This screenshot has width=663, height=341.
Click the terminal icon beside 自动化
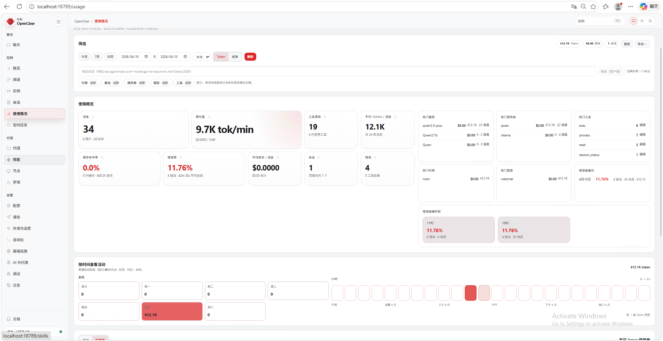point(9,240)
